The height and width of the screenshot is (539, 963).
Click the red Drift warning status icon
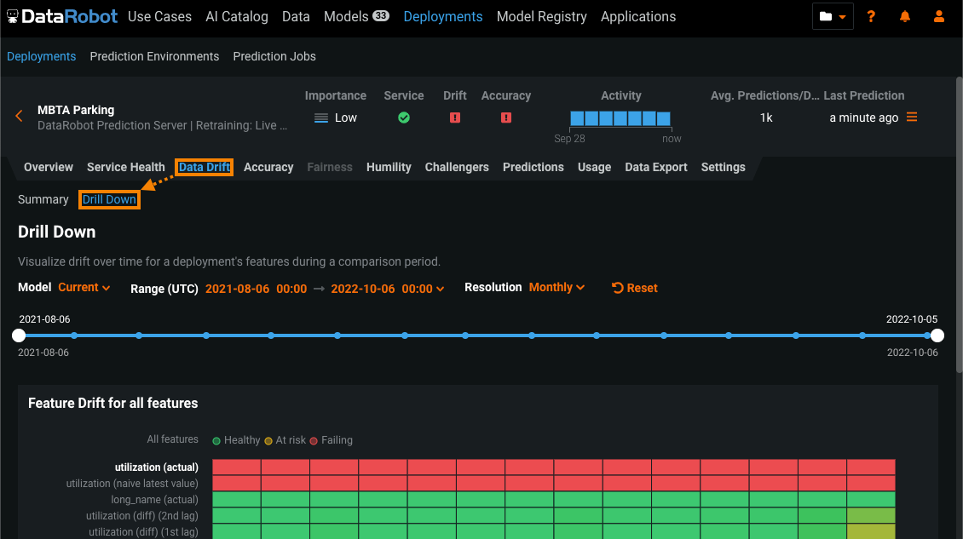point(455,118)
